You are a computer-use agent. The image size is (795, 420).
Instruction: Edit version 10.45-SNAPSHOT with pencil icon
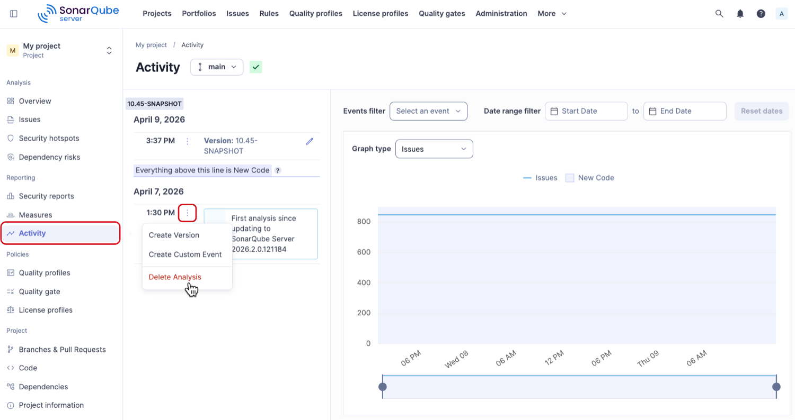310,141
